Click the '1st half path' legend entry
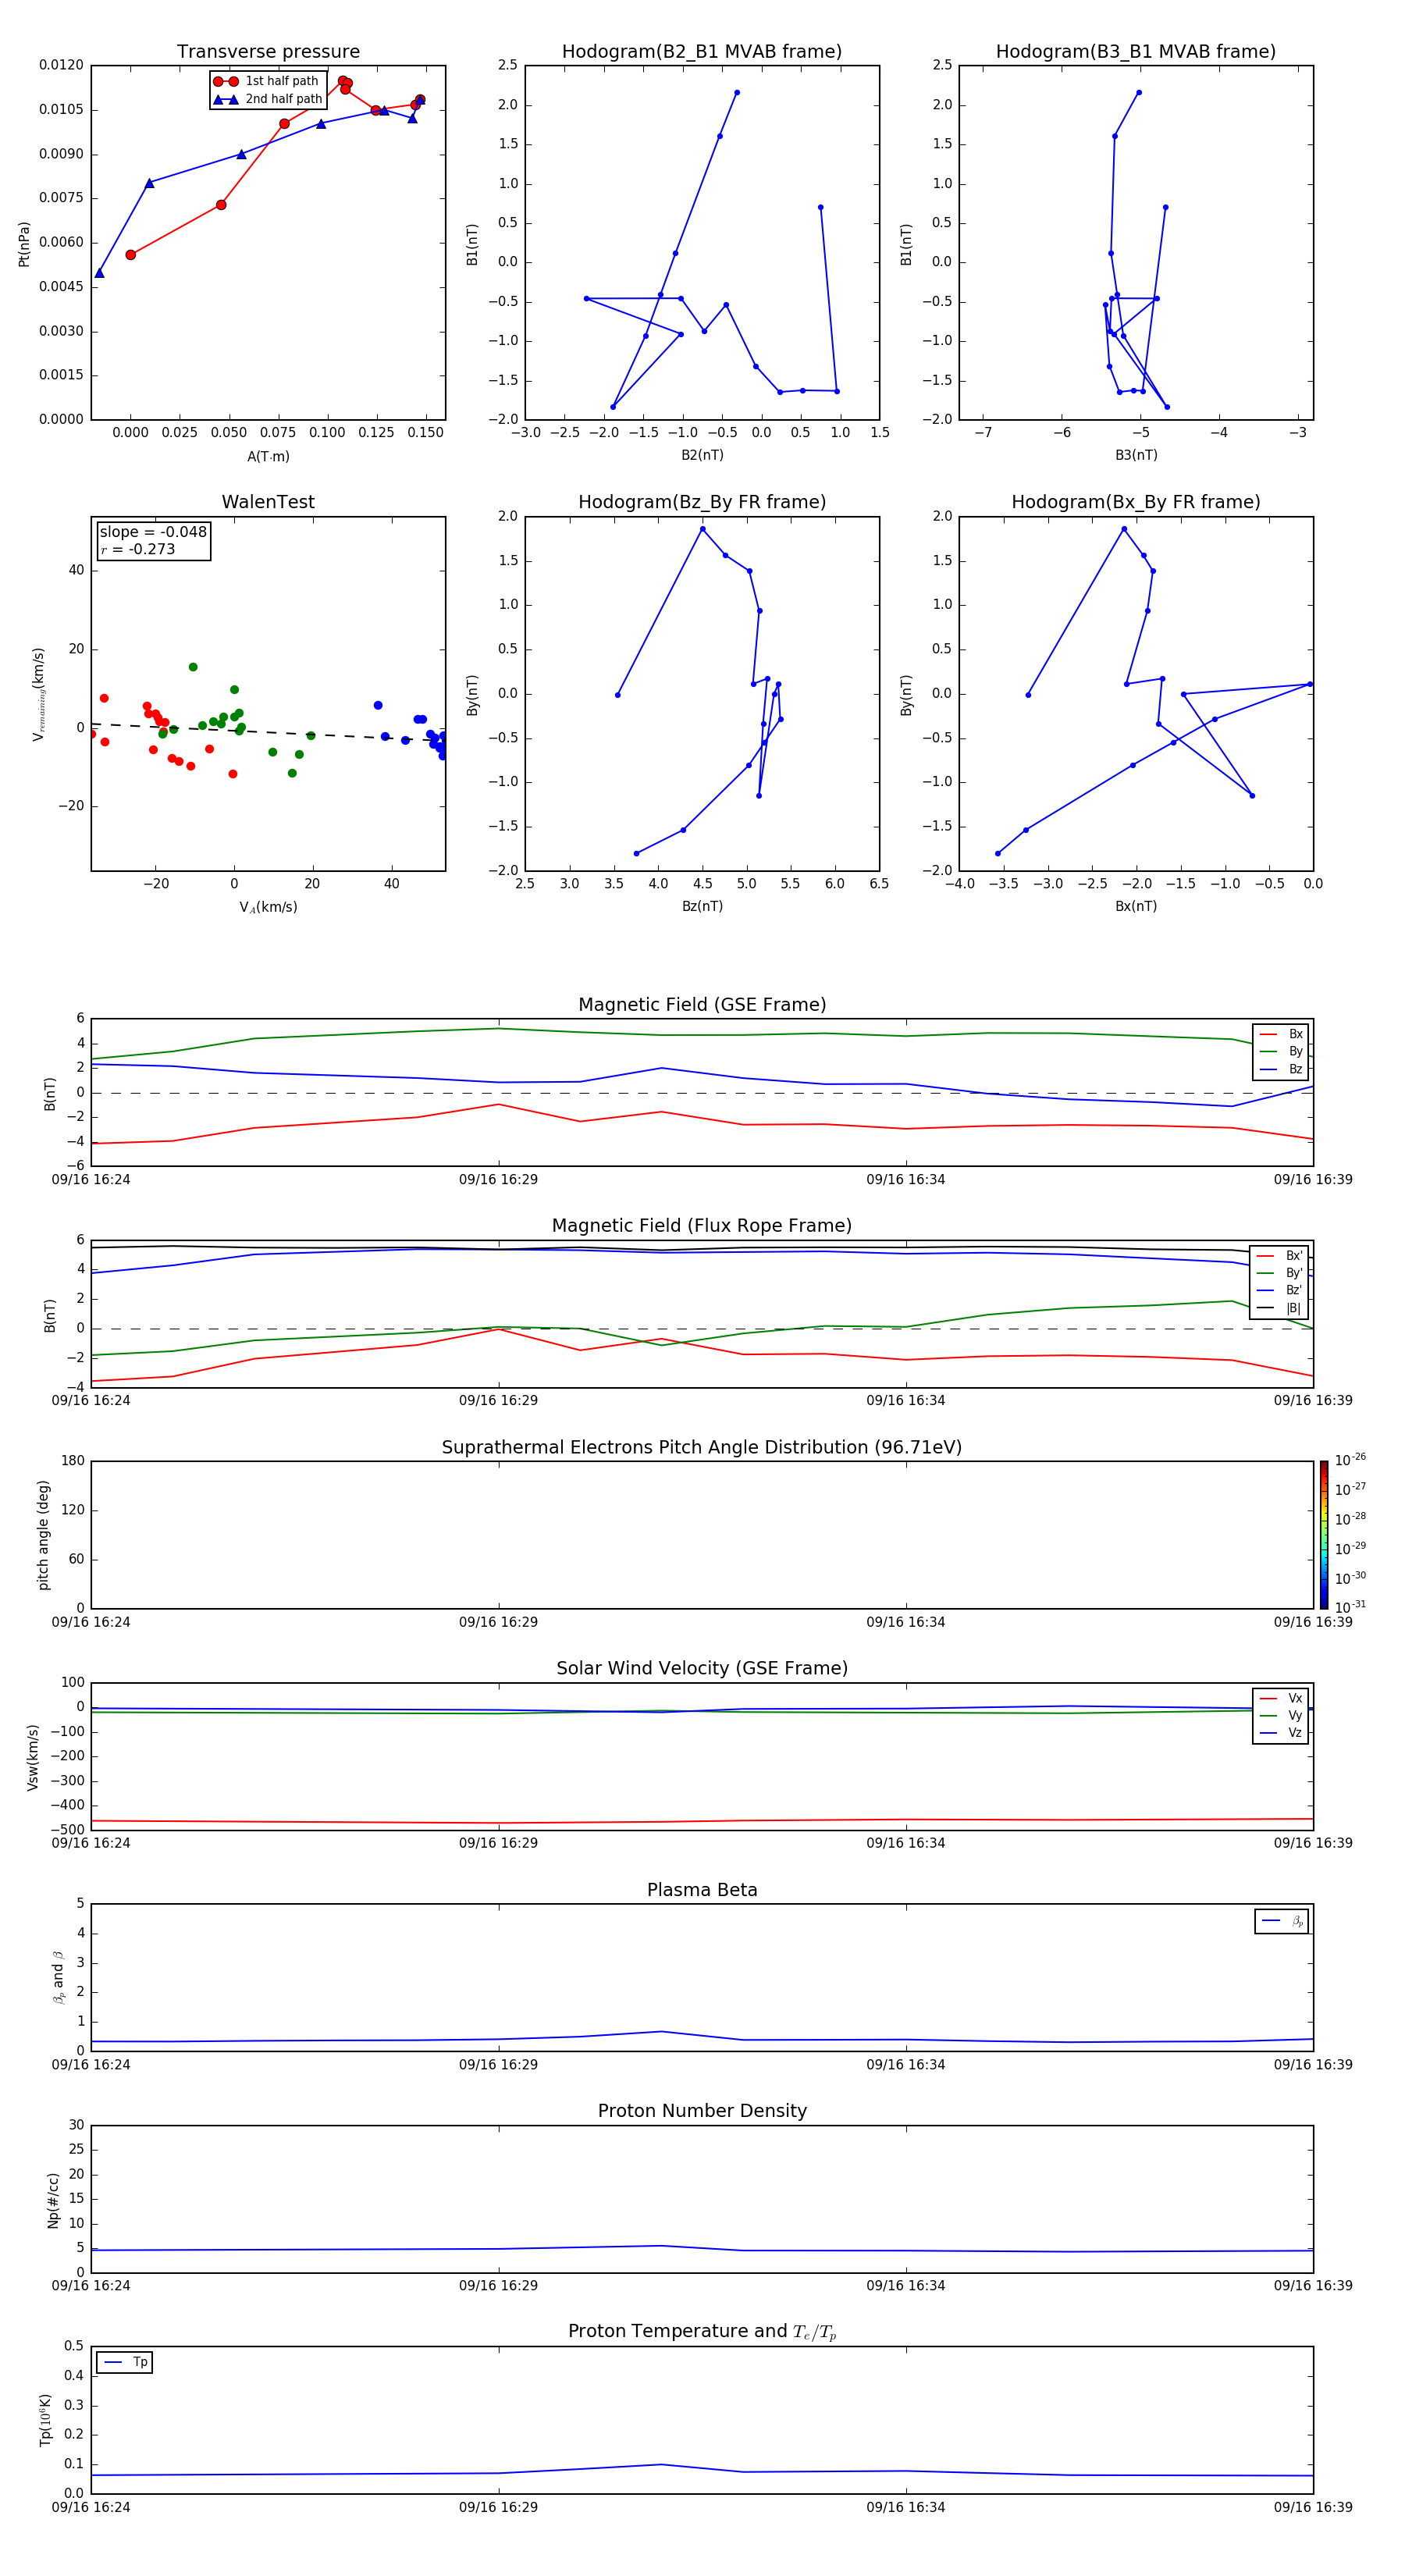The height and width of the screenshot is (2576, 1405). 267,81
